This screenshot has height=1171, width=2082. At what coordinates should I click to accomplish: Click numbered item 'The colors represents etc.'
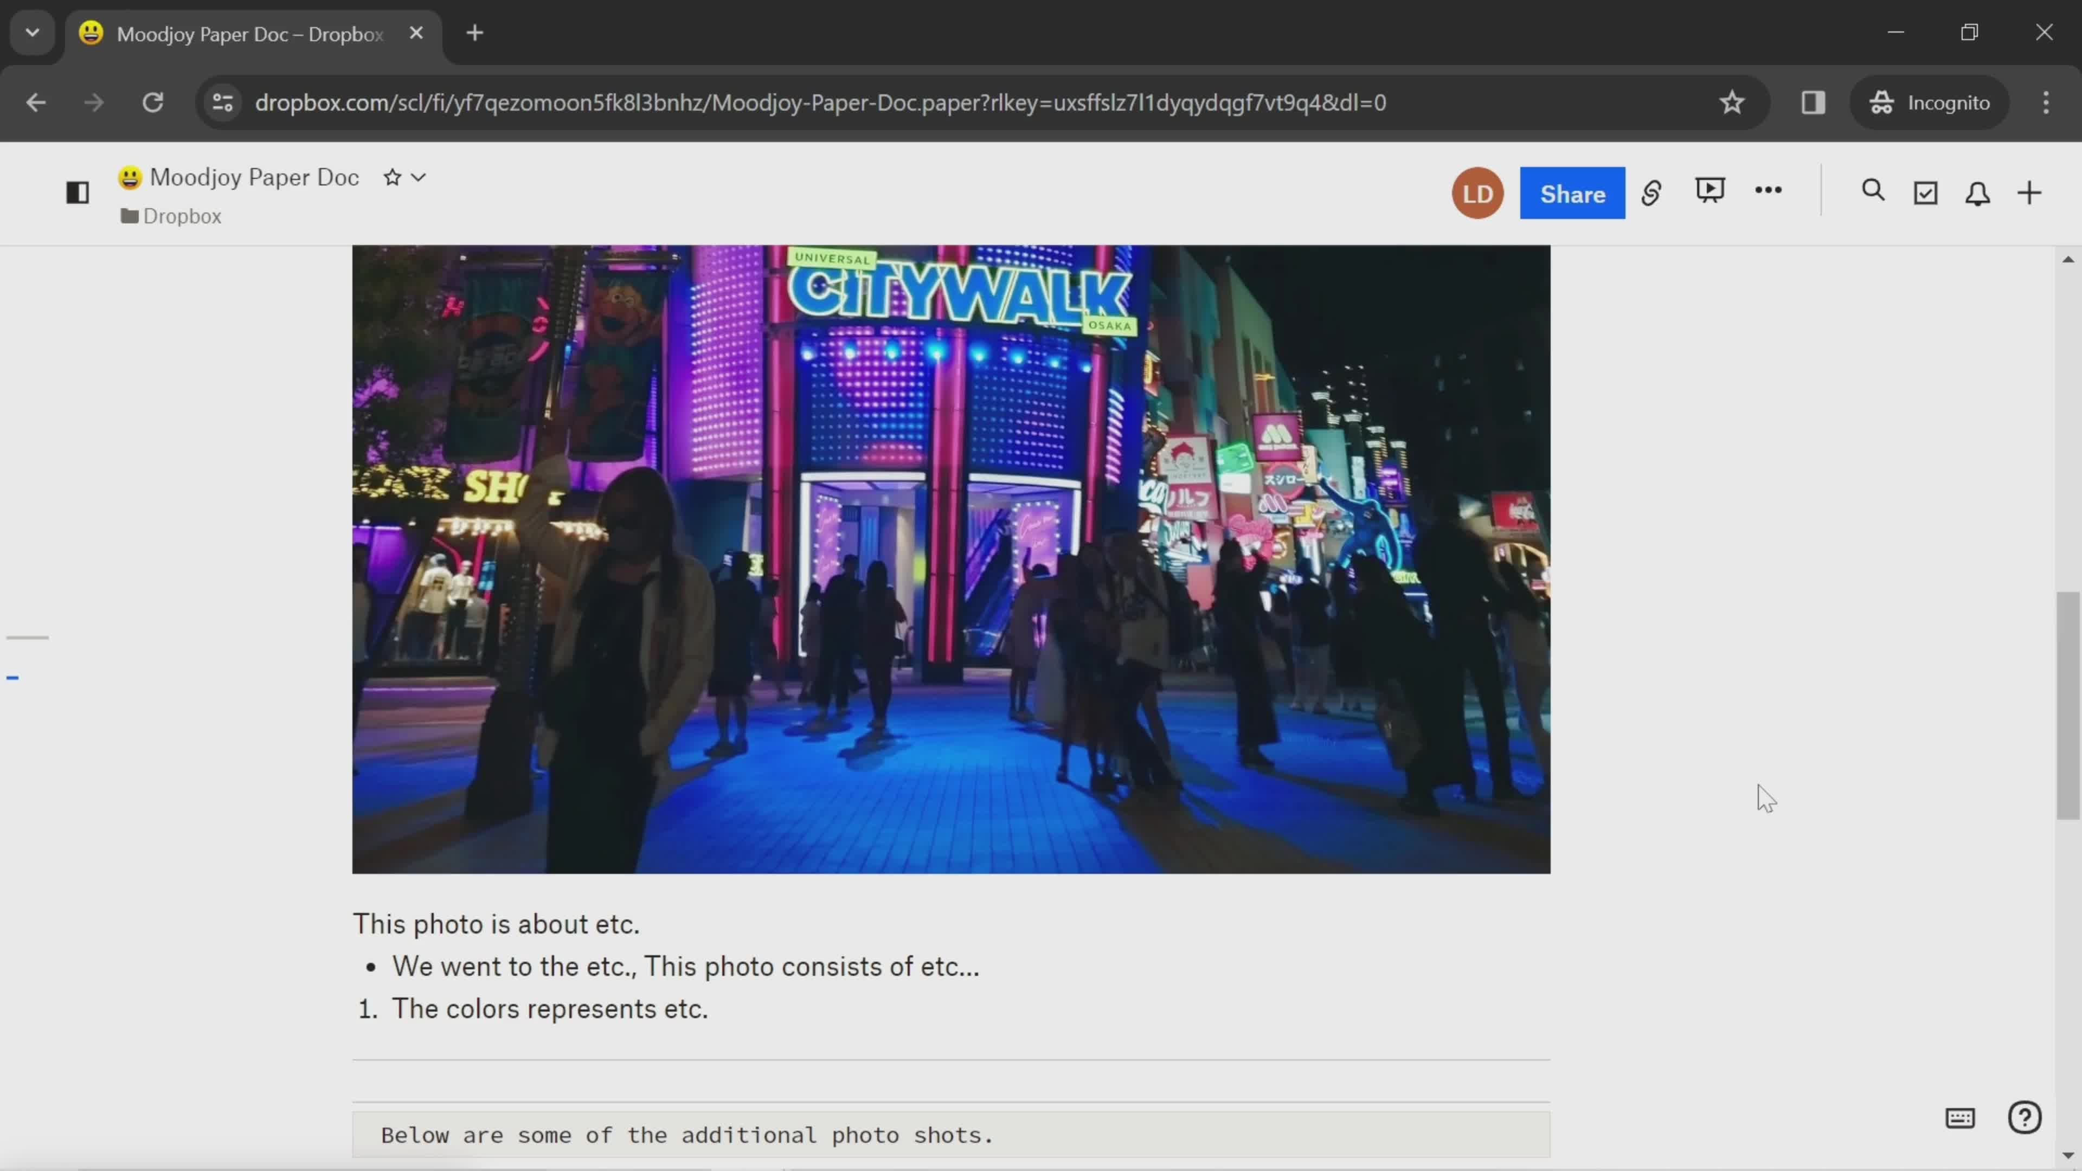550,1008
